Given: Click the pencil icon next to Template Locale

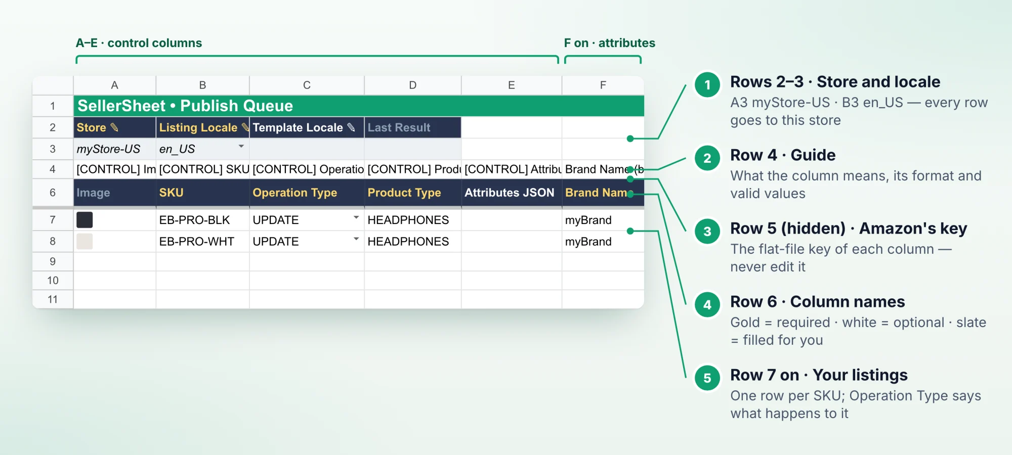Looking at the screenshot, I should [x=351, y=127].
